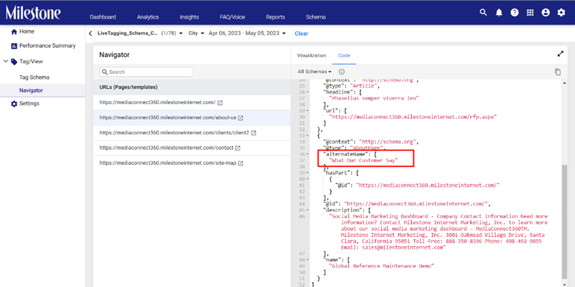The image size is (575, 287).
Task: Collapse the Tag/View sidebar section
Action: point(5,61)
